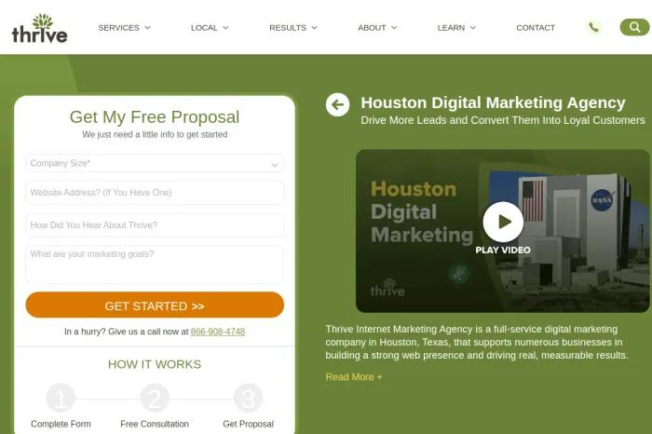The height and width of the screenshot is (434, 652).
Task: Expand the About menu
Action: [377, 28]
